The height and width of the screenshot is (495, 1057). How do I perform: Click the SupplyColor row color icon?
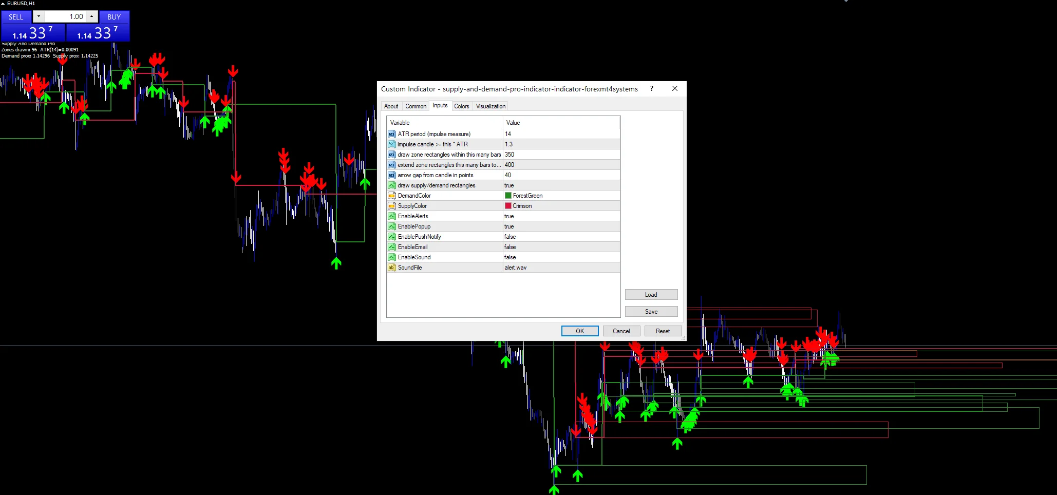(x=391, y=206)
